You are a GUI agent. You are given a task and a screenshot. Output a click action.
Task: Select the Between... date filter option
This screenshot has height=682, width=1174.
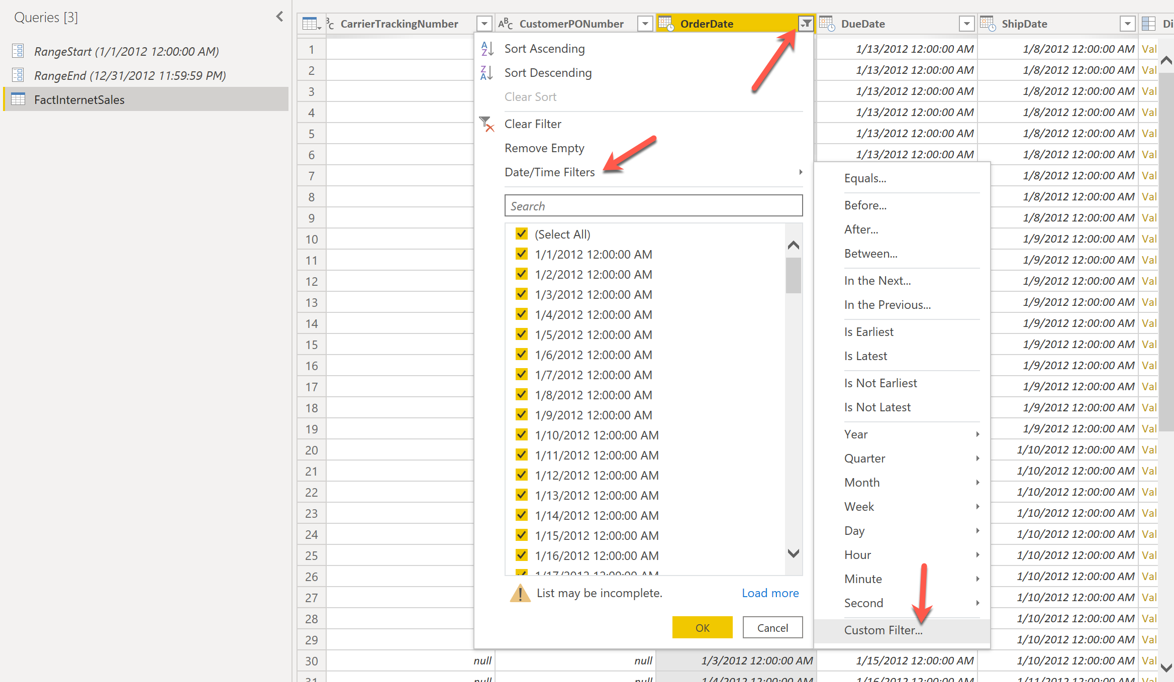tap(870, 254)
